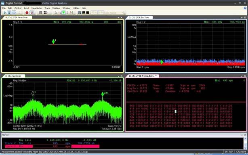Select the highlighted pink Trace row in Markers
This screenshot has height=155, width=248.
52,147
